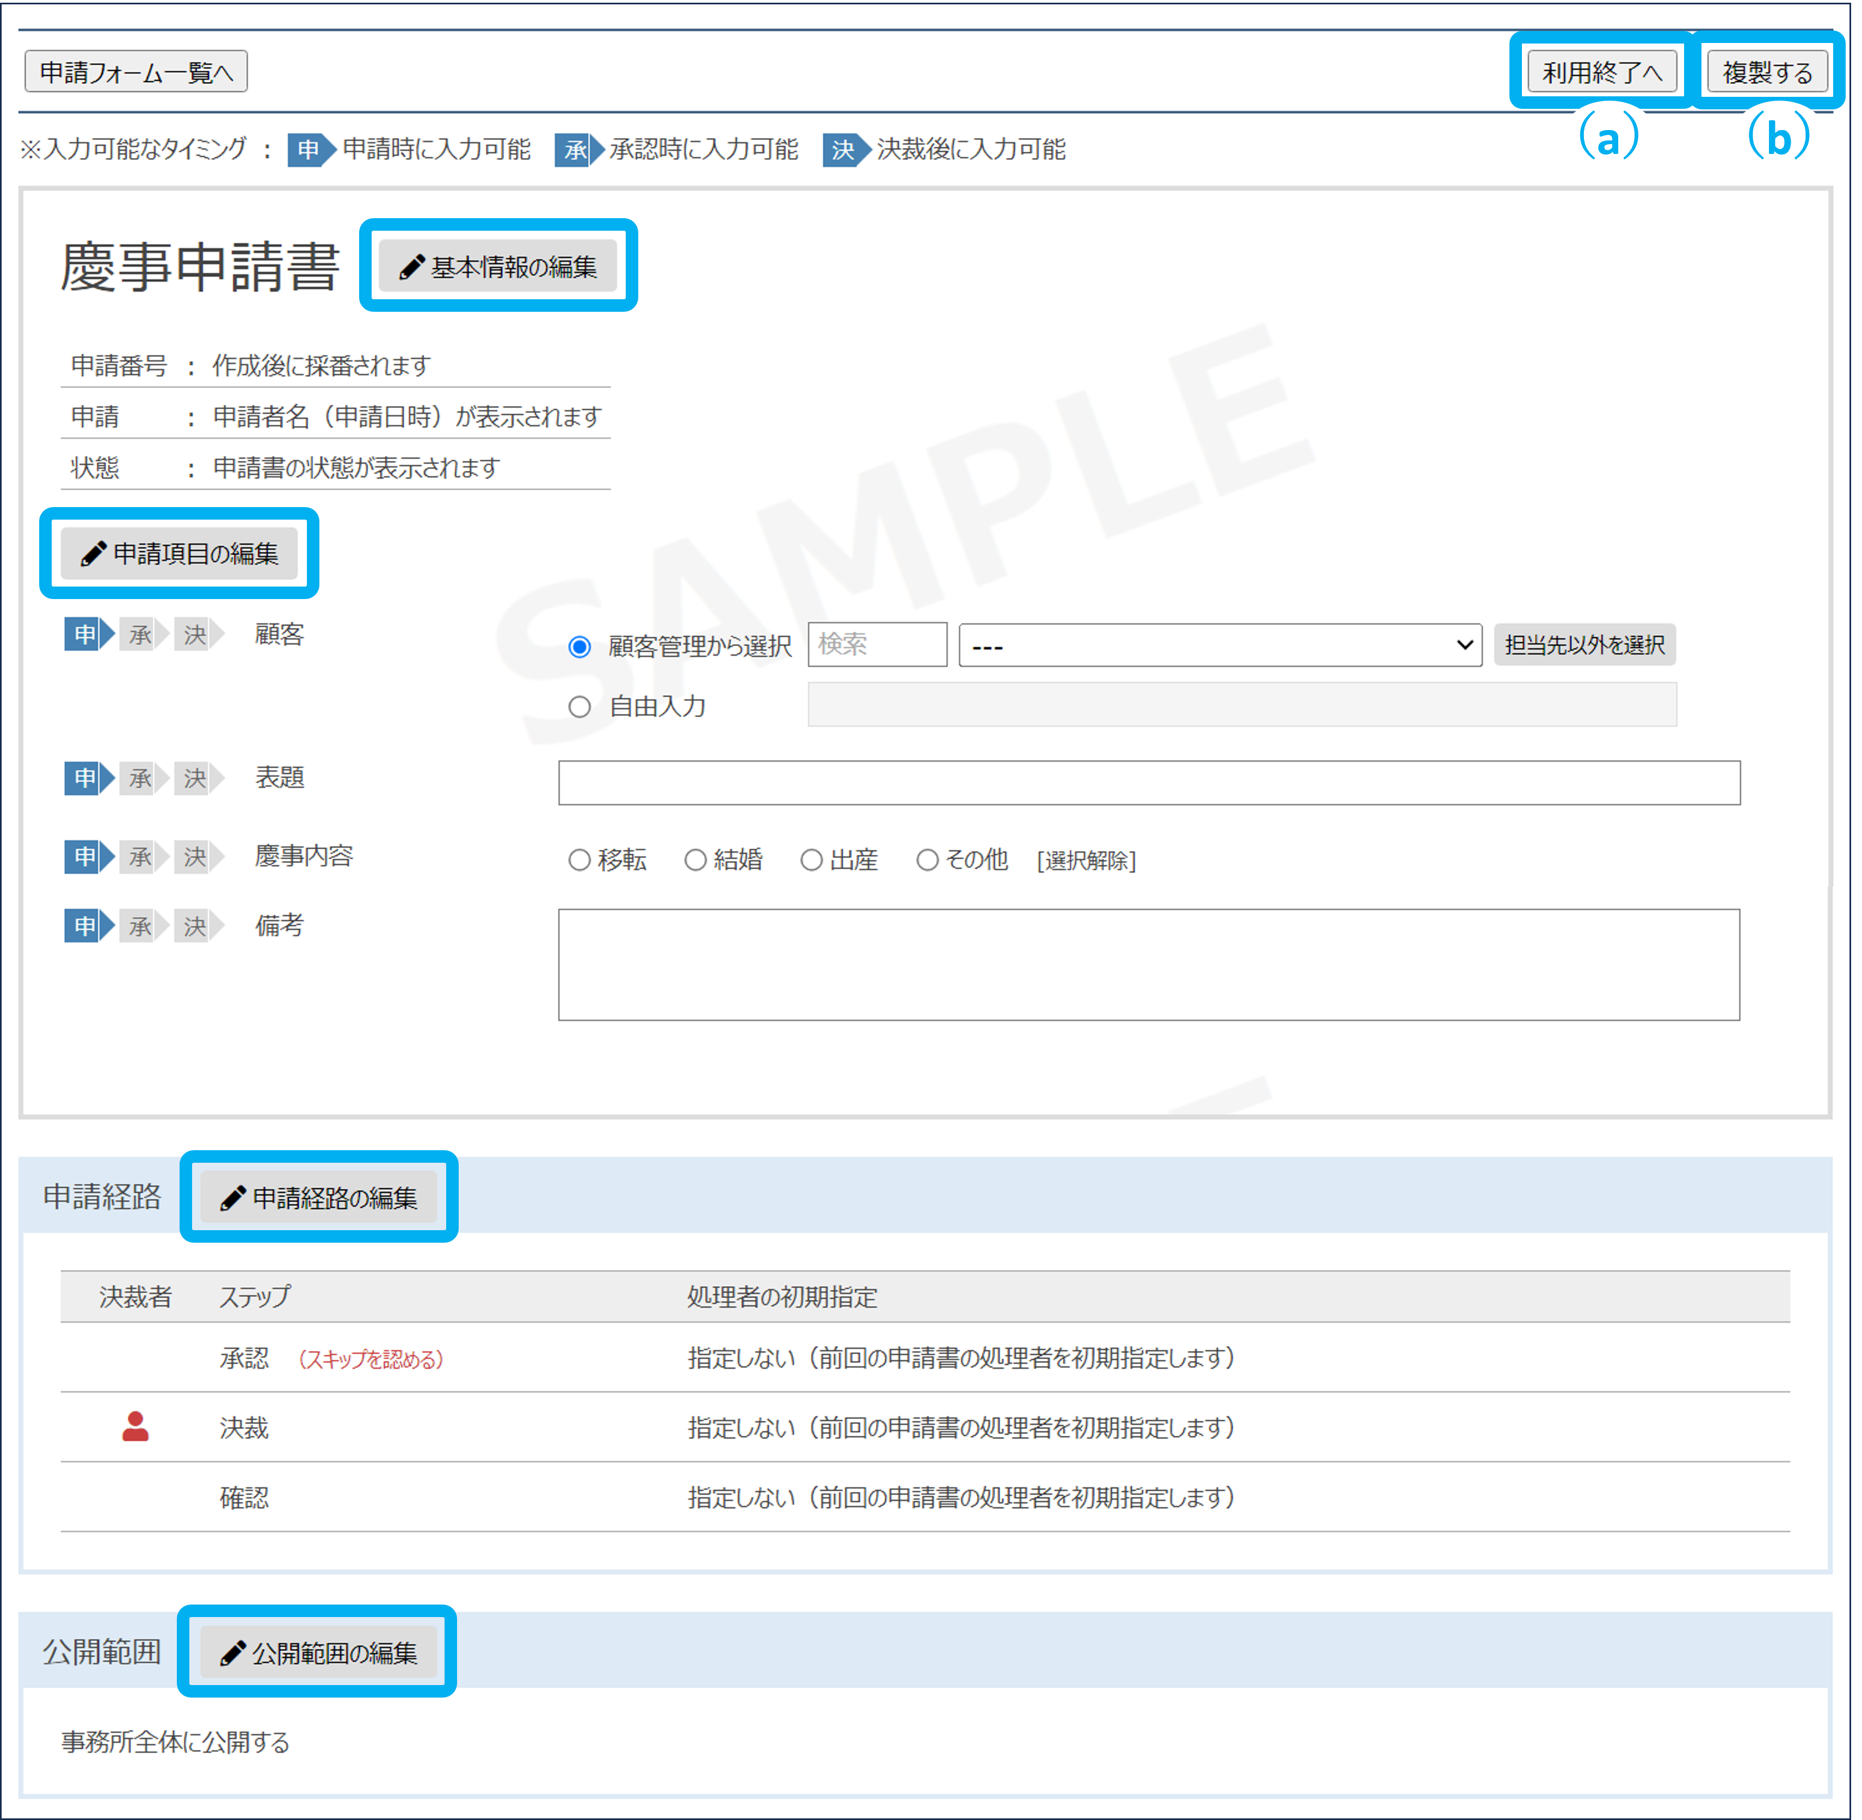The height and width of the screenshot is (1820, 1862).
Task: Choose the 結婚 radio option
Action: (x=695, y=860)
